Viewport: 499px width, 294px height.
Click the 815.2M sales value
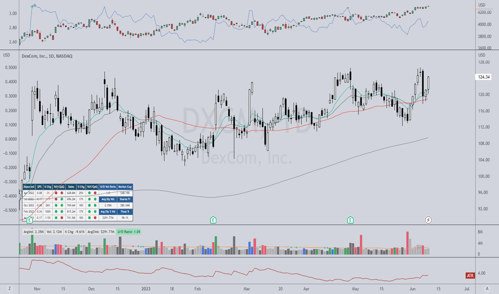(71, 212)
